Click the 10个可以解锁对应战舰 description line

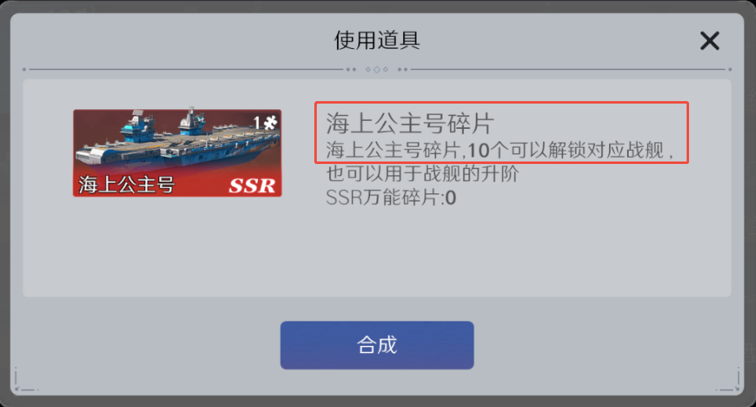500,150
